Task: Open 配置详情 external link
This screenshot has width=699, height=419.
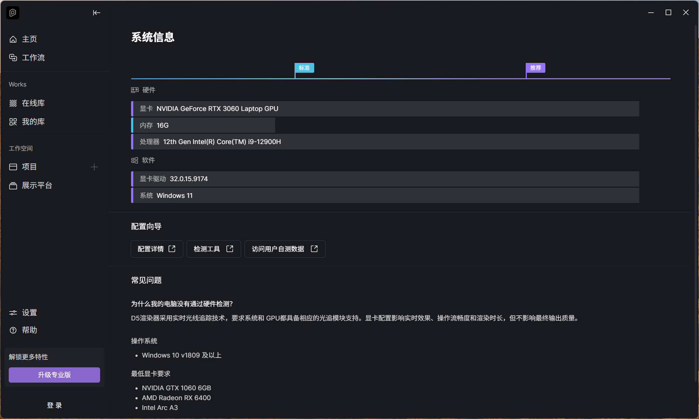Action: click(157, 249)
